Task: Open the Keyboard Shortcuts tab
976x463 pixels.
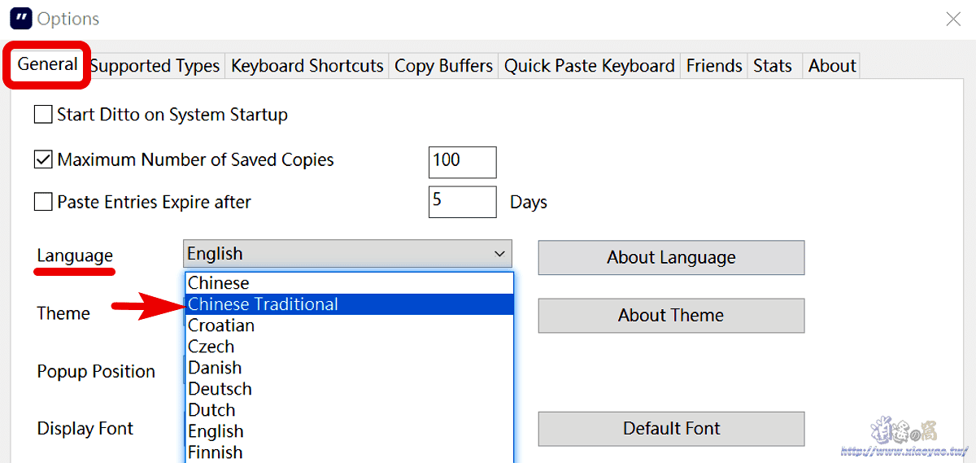Action: (307, 66)
